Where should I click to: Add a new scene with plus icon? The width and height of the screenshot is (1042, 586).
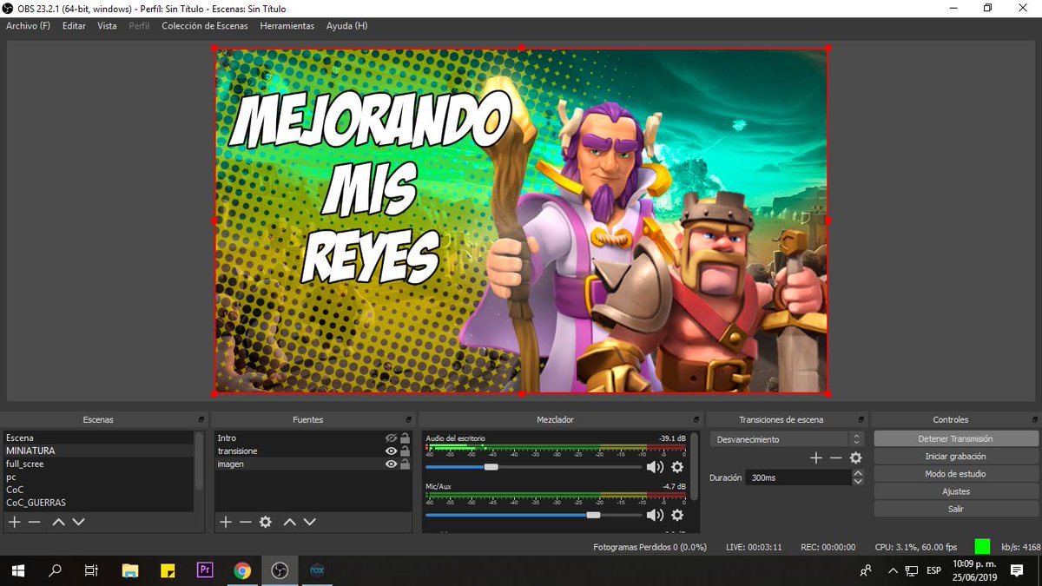coord(15,522)
